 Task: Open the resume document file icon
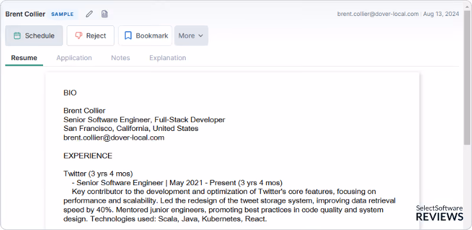[104, 14]
